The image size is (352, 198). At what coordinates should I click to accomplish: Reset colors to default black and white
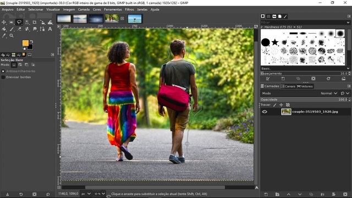(x=24, y=48)
